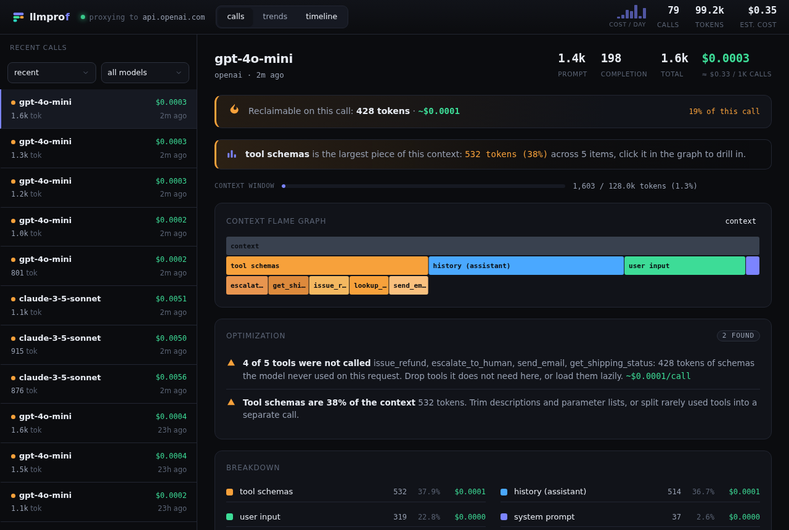Click the lookup_ tool block in flame graph
789x530 pixels.
pos(369,285)
